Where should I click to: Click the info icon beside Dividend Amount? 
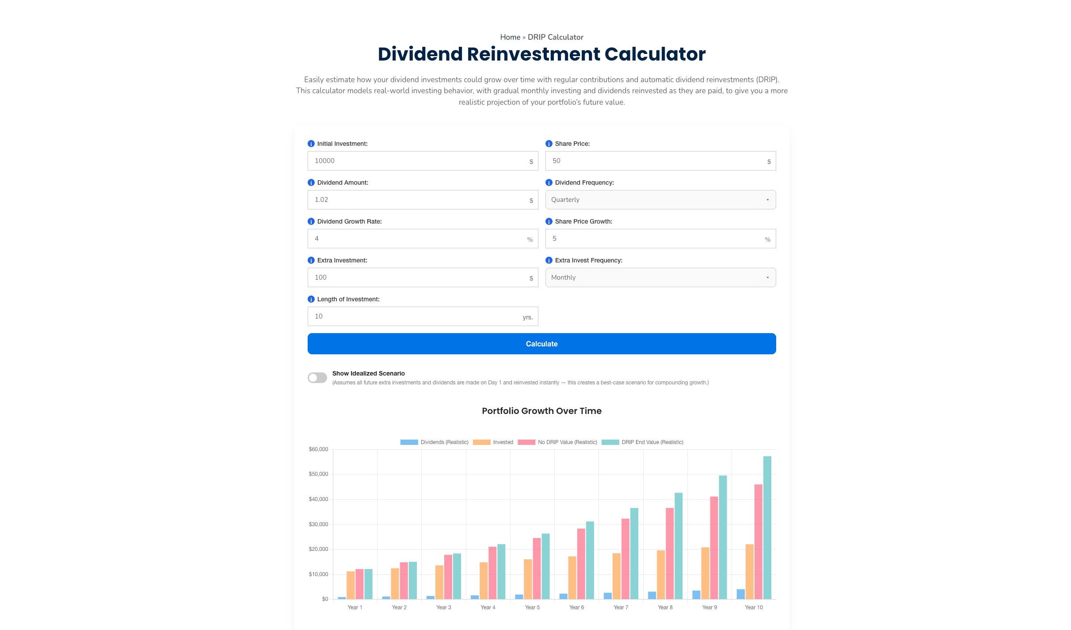pos(311,182)
